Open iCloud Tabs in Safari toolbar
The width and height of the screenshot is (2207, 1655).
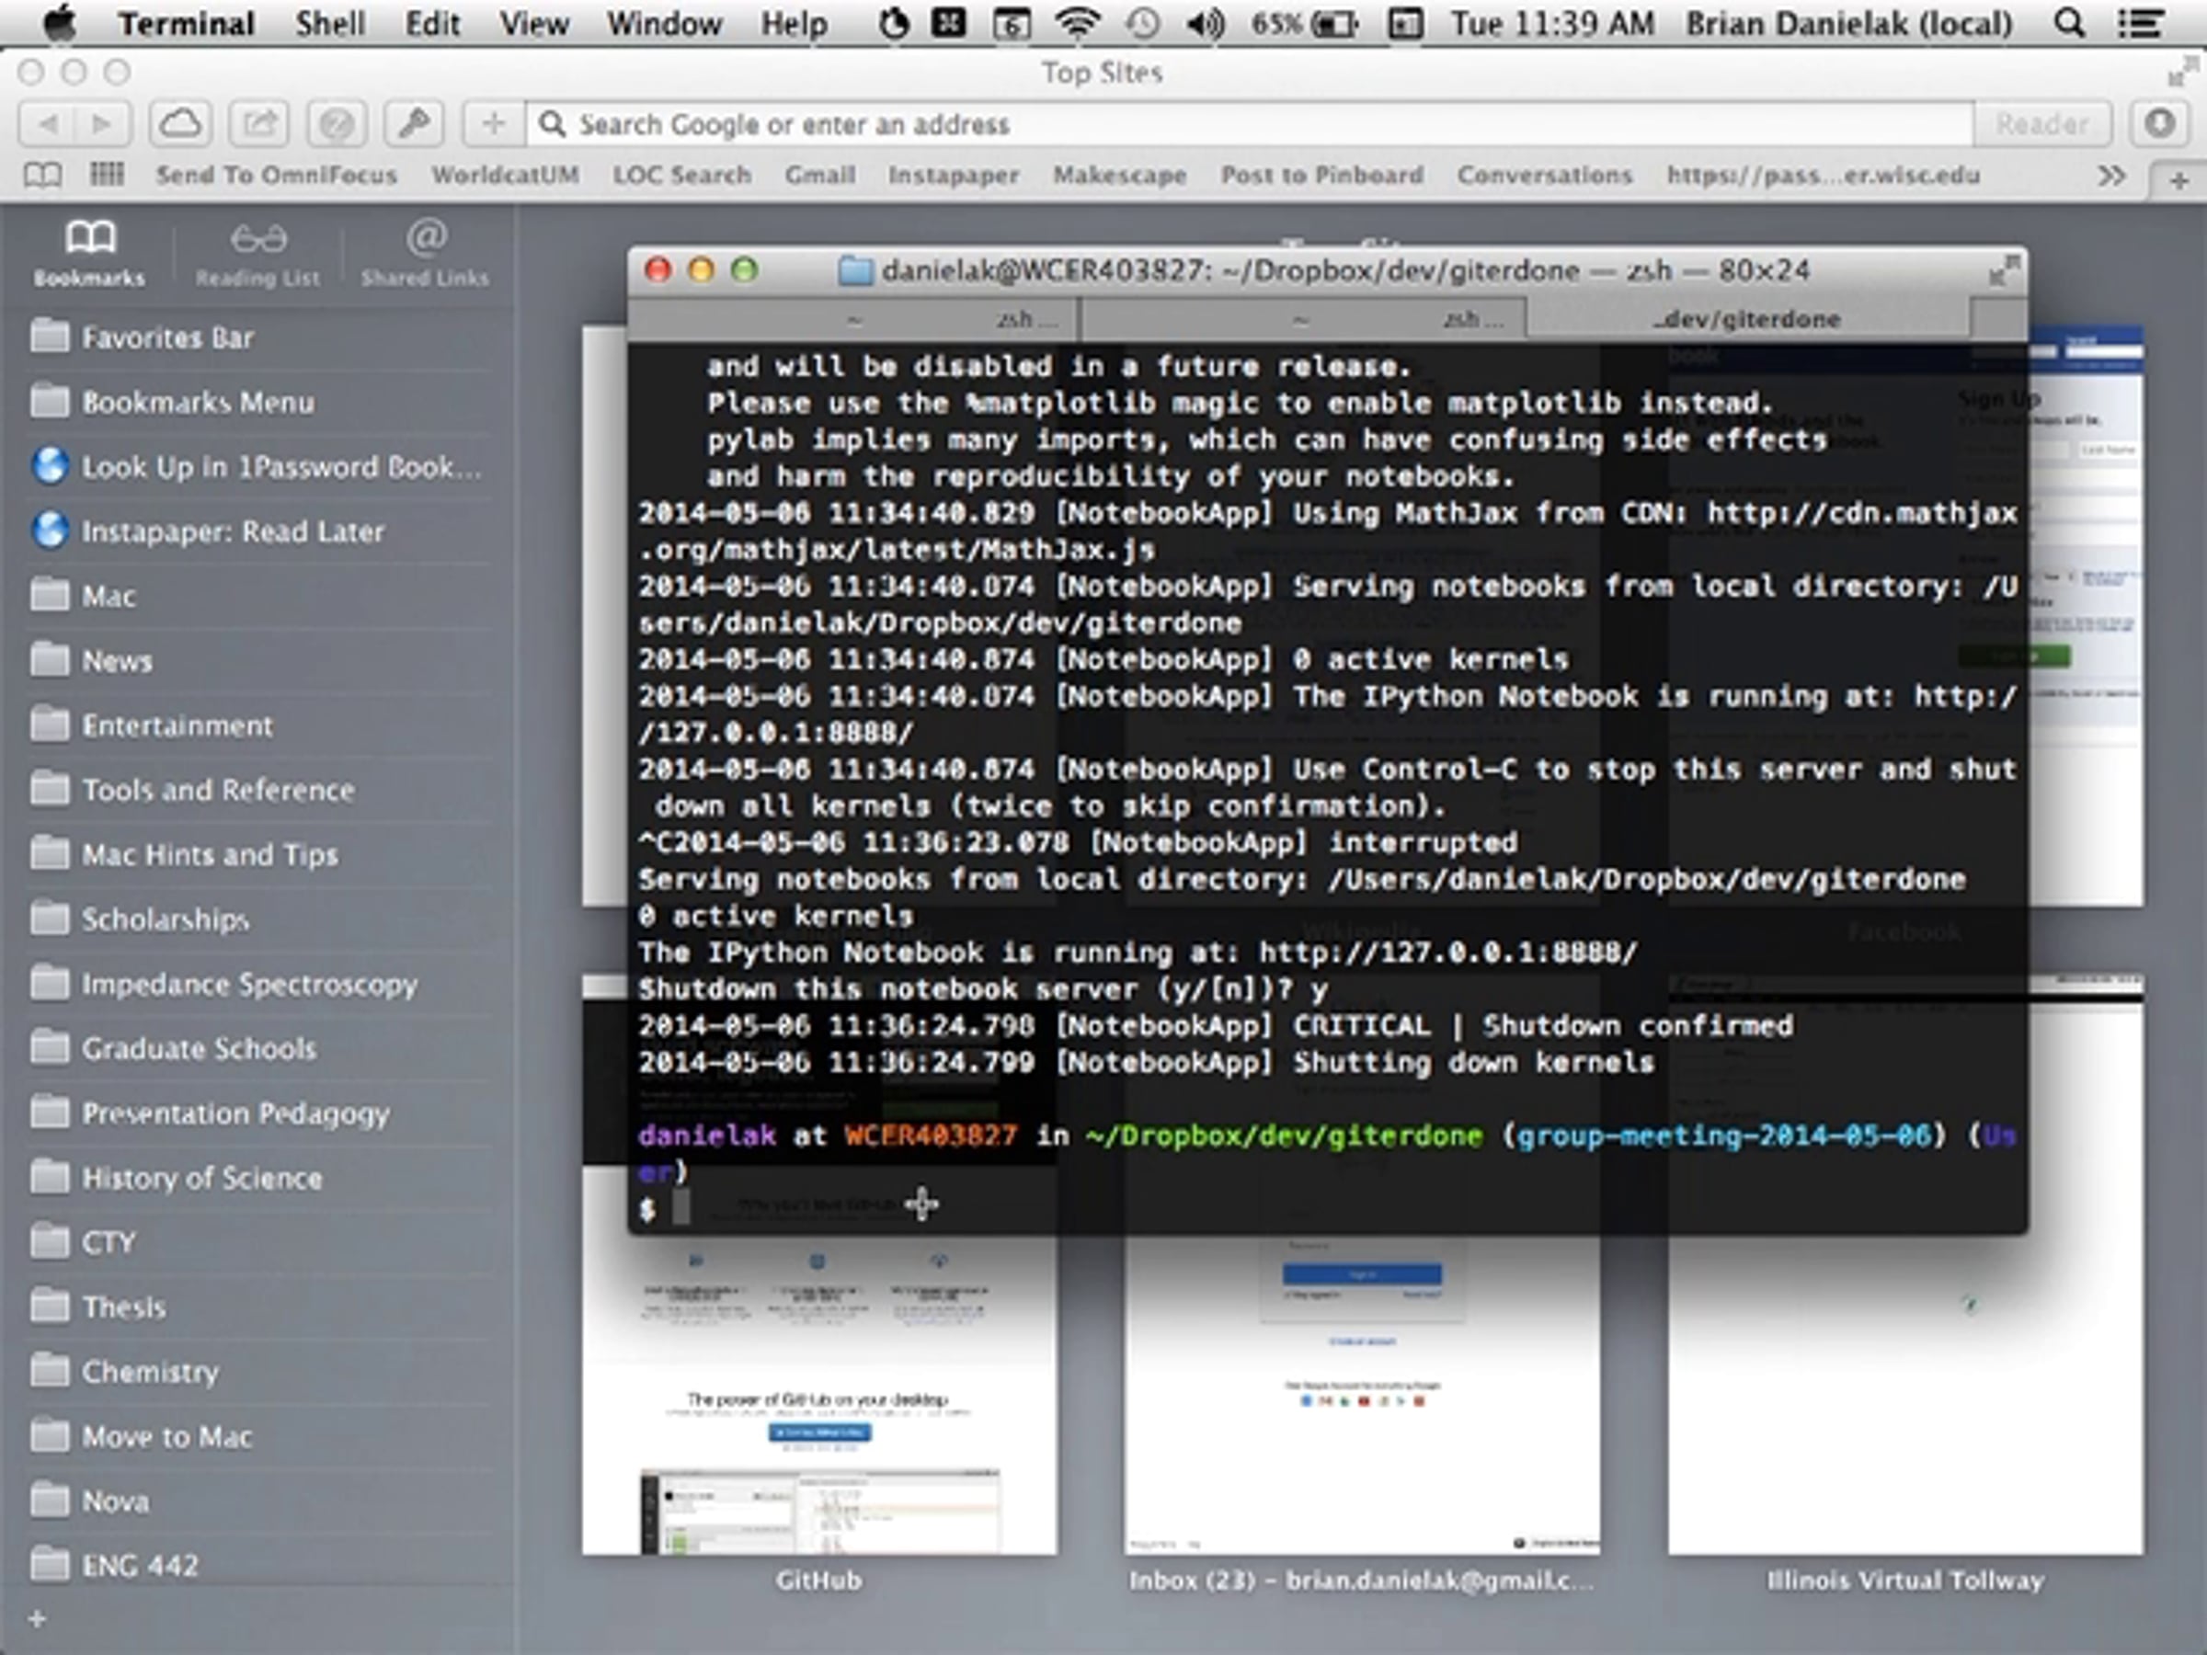click(x=179, y=124)
